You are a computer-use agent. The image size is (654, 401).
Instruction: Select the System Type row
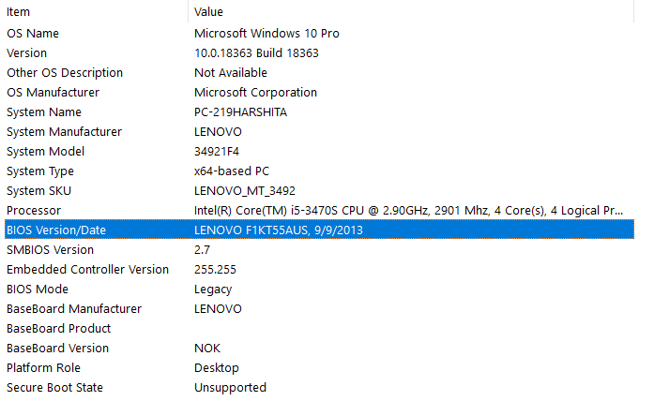click(40, 171)
